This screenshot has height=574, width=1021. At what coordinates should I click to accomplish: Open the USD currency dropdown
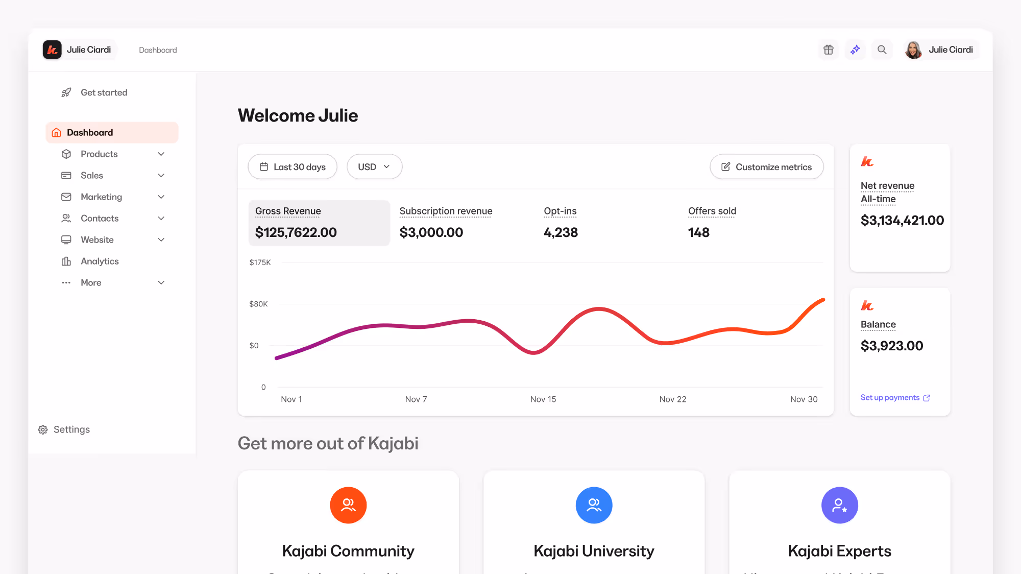pyautogui.click(x=374, y=167)
